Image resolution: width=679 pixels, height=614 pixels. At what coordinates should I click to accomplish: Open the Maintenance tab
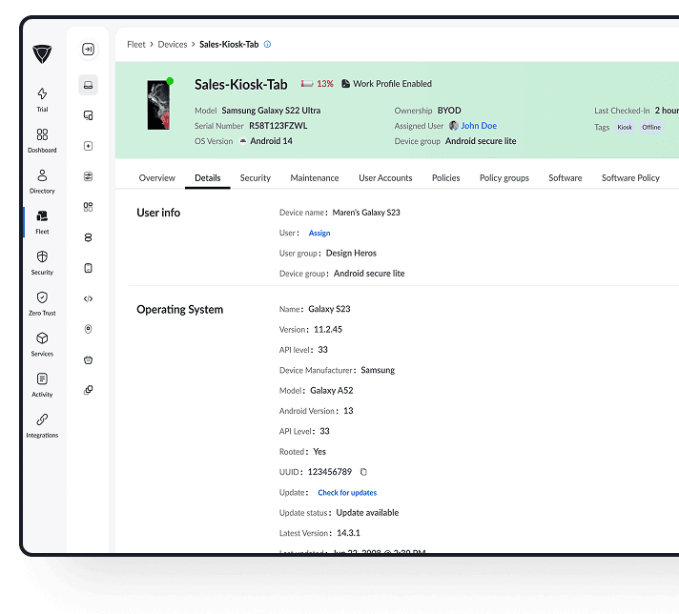click(x=314, y=178)
